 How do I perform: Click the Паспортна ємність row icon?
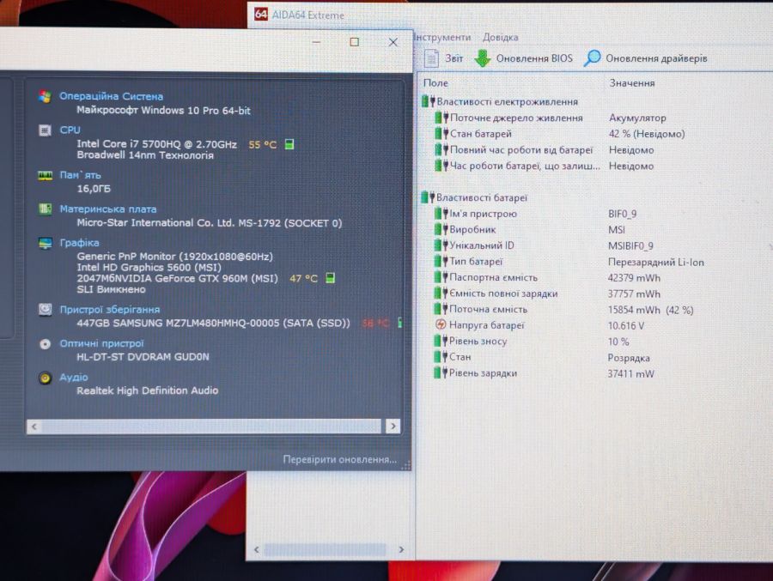point(441,277)
